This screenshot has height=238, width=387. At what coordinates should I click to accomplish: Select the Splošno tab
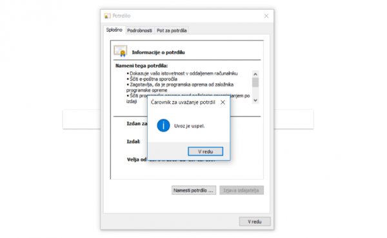(x=114, y=30)
